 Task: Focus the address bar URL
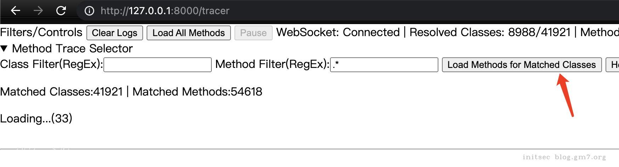pos(165,11)
